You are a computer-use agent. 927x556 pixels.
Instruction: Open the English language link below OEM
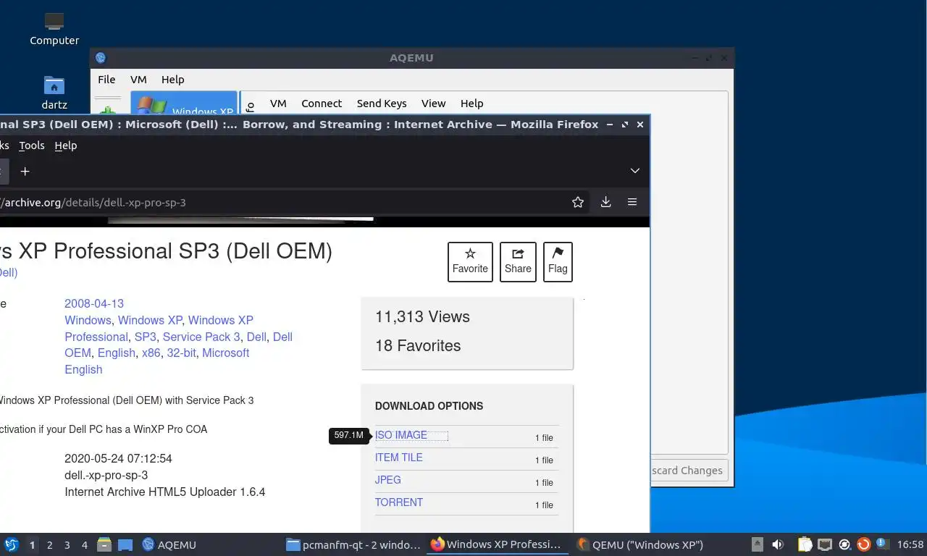[x=83, y=369]
